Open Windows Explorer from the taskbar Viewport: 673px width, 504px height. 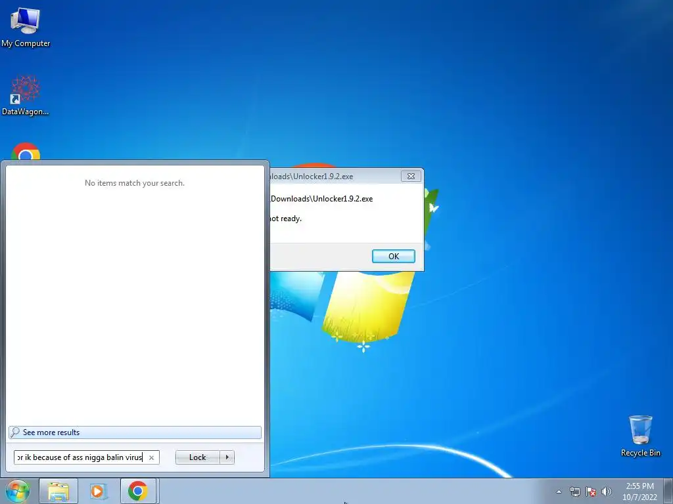[58, 491]
